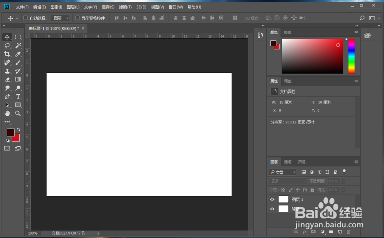384x238 pixels.
Task: Open the 图层 auto-select dropdown
Action: click(60, 18)
